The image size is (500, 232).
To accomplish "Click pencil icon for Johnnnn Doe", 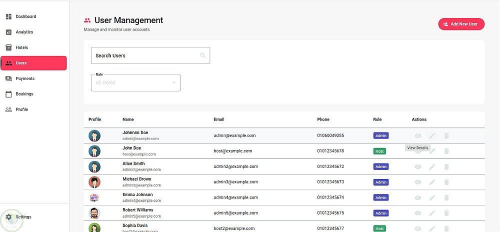I will click(432, 135).
